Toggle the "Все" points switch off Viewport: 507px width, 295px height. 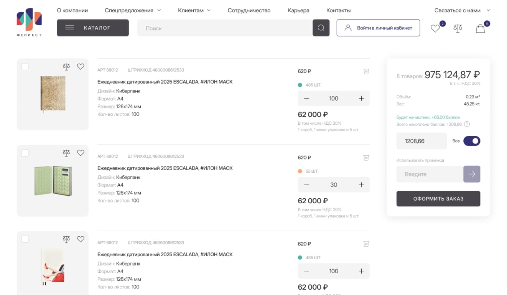[x=472, y=141]
